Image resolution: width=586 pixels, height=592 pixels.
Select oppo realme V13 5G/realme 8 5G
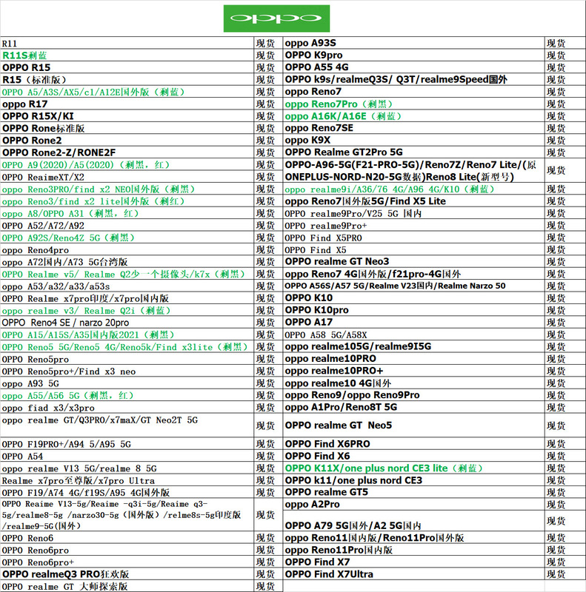pos(127,468)
